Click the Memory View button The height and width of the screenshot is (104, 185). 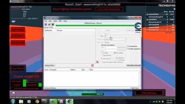pyautogui.click(x=49, y=65)
